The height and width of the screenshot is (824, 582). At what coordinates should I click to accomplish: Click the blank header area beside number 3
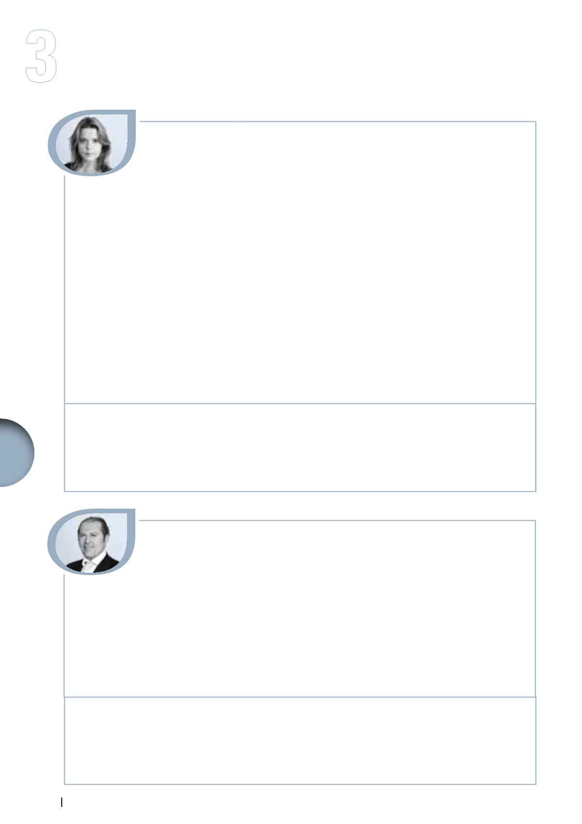tap(316, 56)
